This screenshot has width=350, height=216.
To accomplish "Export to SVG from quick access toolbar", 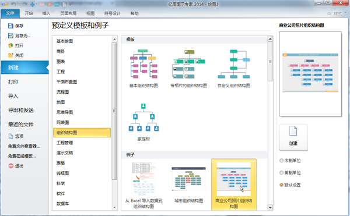I will coord(57,4).
